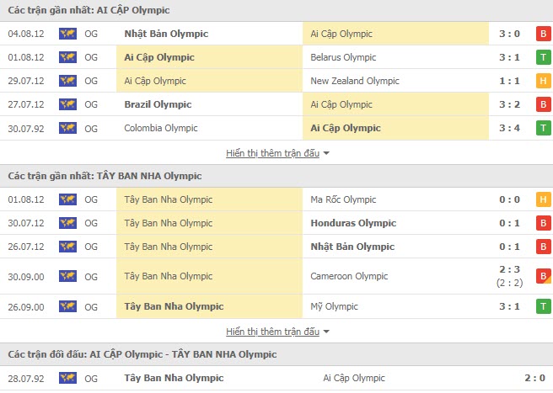Select Brazil Olympic team name
This screenshot has width=553, height=393.
click(x=158, y=104)
